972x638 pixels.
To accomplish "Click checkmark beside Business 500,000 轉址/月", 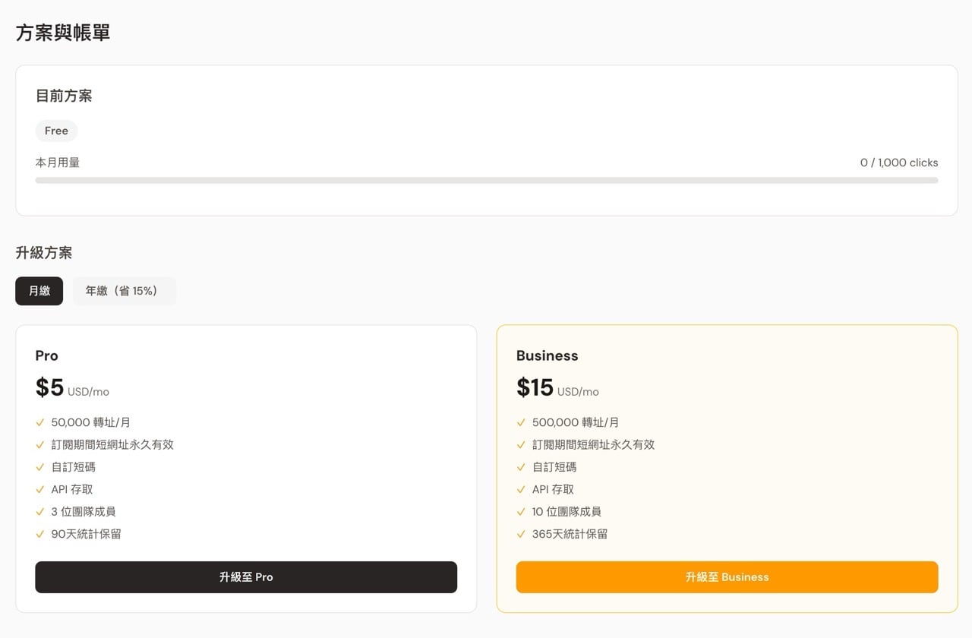I will (521, 423).
